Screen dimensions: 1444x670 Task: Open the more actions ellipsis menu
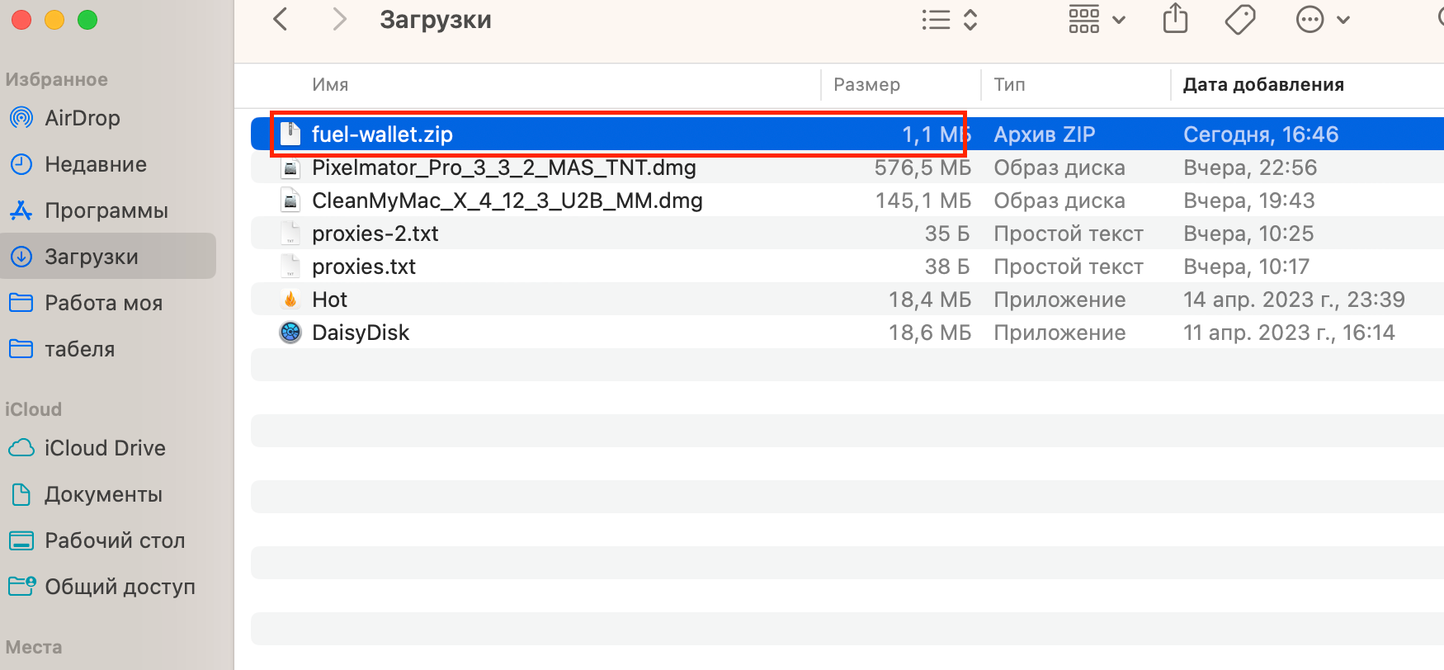(1323, 19)
